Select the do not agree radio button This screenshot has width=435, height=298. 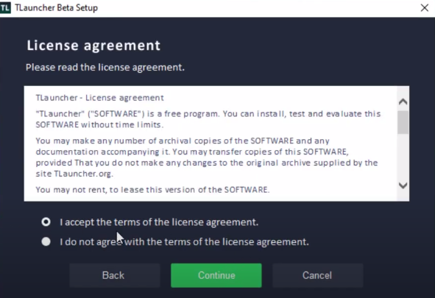tap(46, 241)
